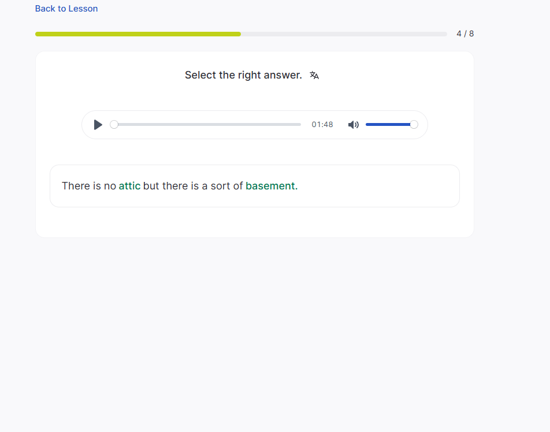Mute the audio with the speaker icon

353,125
